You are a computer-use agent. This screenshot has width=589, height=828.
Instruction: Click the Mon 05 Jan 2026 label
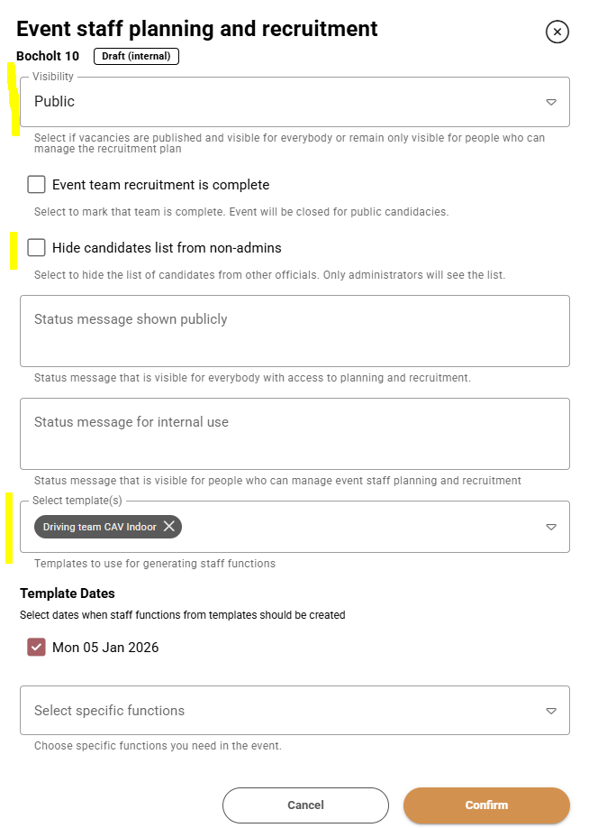(105, 648)
